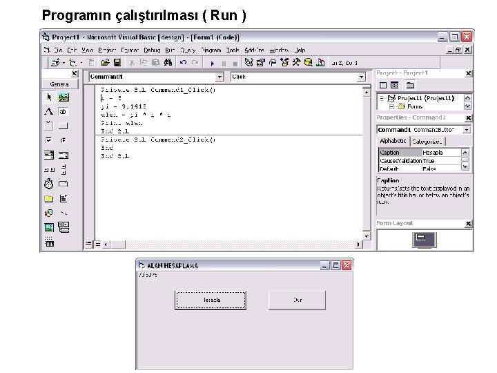Open Properties object selector Command1 dropdown
The width and height of the screenshot is (497, 373).
pos(466,130)
